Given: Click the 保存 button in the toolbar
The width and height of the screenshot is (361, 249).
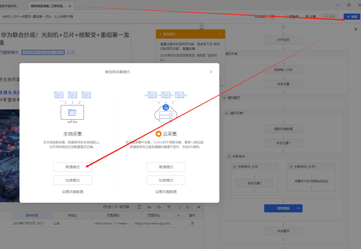Looking at the screenshot, I should (330, 17).
